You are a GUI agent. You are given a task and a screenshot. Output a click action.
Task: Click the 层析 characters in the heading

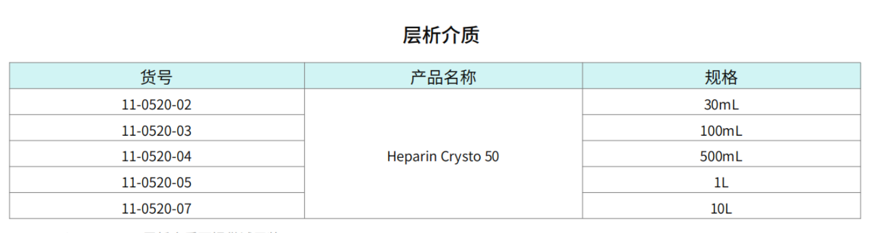(422, 35)
